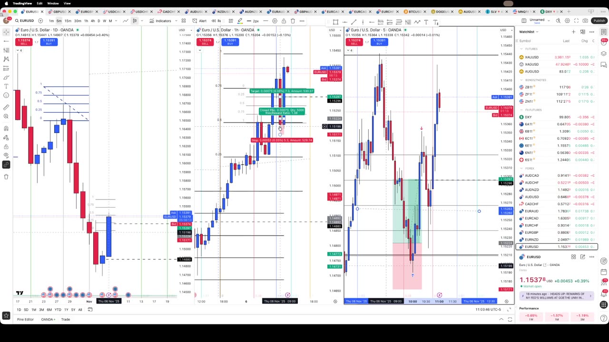The height and width of the screenshot is (342, 609).
Task: Select the YTD date range
Action: [x=58, y=310]
